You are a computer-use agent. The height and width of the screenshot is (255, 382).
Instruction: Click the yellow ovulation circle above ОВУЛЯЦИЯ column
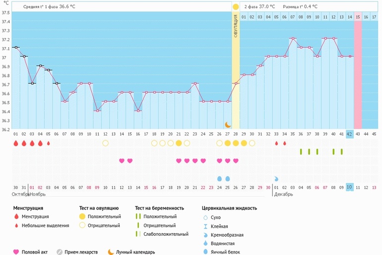236,7
